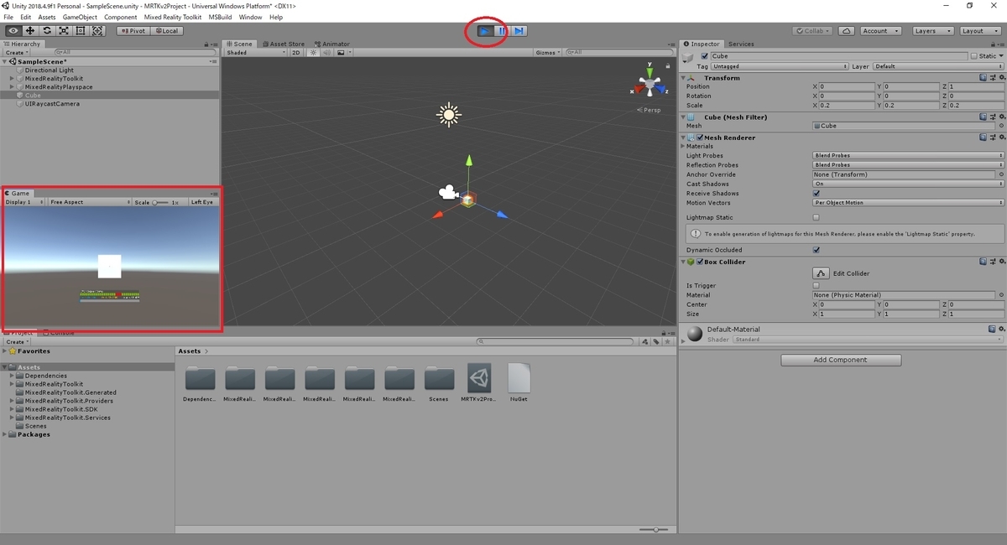Enable the Static checkbox
The width and height of the screenshot is (1007, 545).
973,56
